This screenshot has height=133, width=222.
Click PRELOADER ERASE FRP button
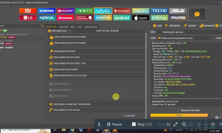pos(97,51)
